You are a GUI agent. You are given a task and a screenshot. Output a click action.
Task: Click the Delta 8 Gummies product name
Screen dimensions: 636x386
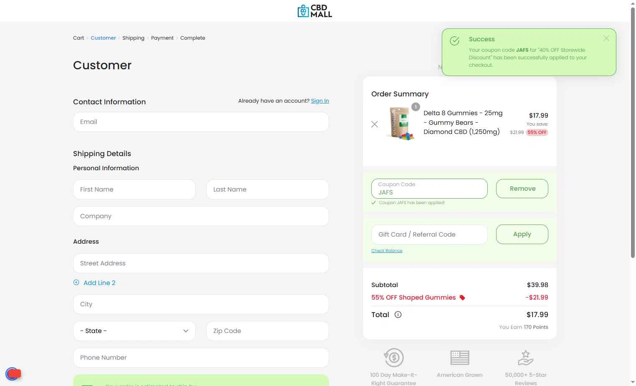[463, 122]
